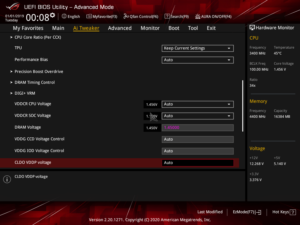Select the Ai Tweaker tab
Screen dimensions: 300x225
point(86,28)
